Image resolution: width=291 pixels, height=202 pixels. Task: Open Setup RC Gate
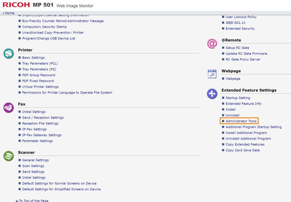237,48
